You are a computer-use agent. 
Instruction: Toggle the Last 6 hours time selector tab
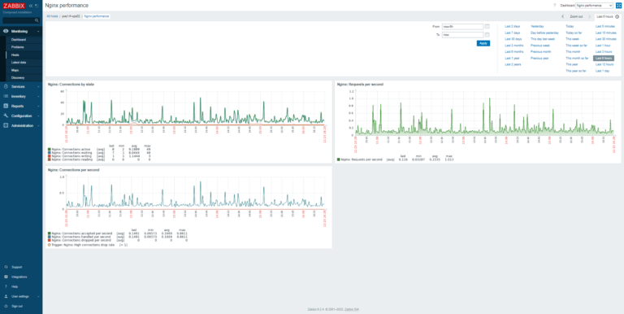tap(607, 17)
